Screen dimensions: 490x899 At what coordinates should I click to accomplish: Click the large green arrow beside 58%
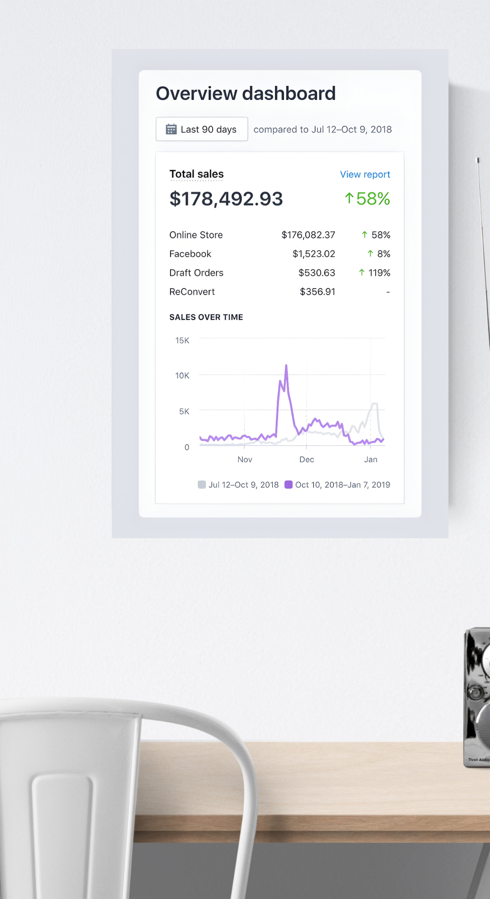coord(349,198)
